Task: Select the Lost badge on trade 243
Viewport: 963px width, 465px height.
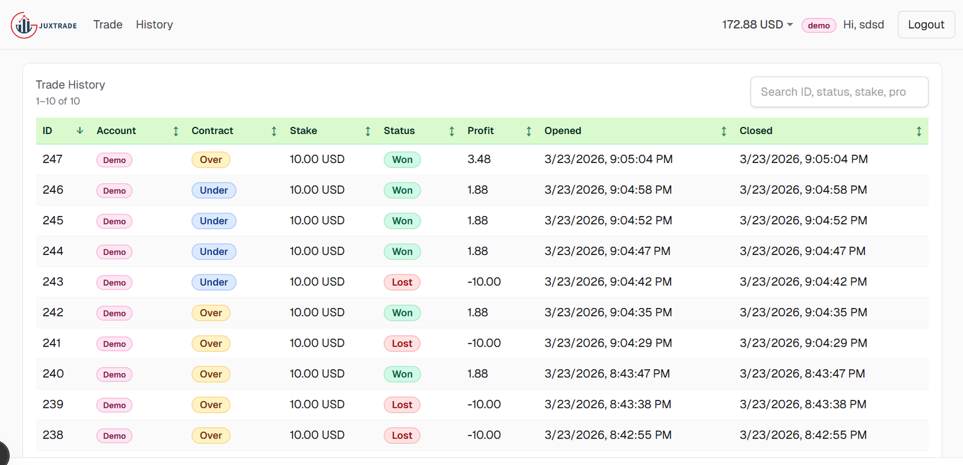Action: pos(402,283)
